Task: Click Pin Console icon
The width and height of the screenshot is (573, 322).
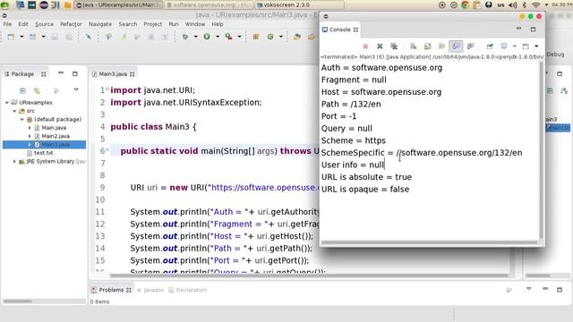Action: click(490, 47)
